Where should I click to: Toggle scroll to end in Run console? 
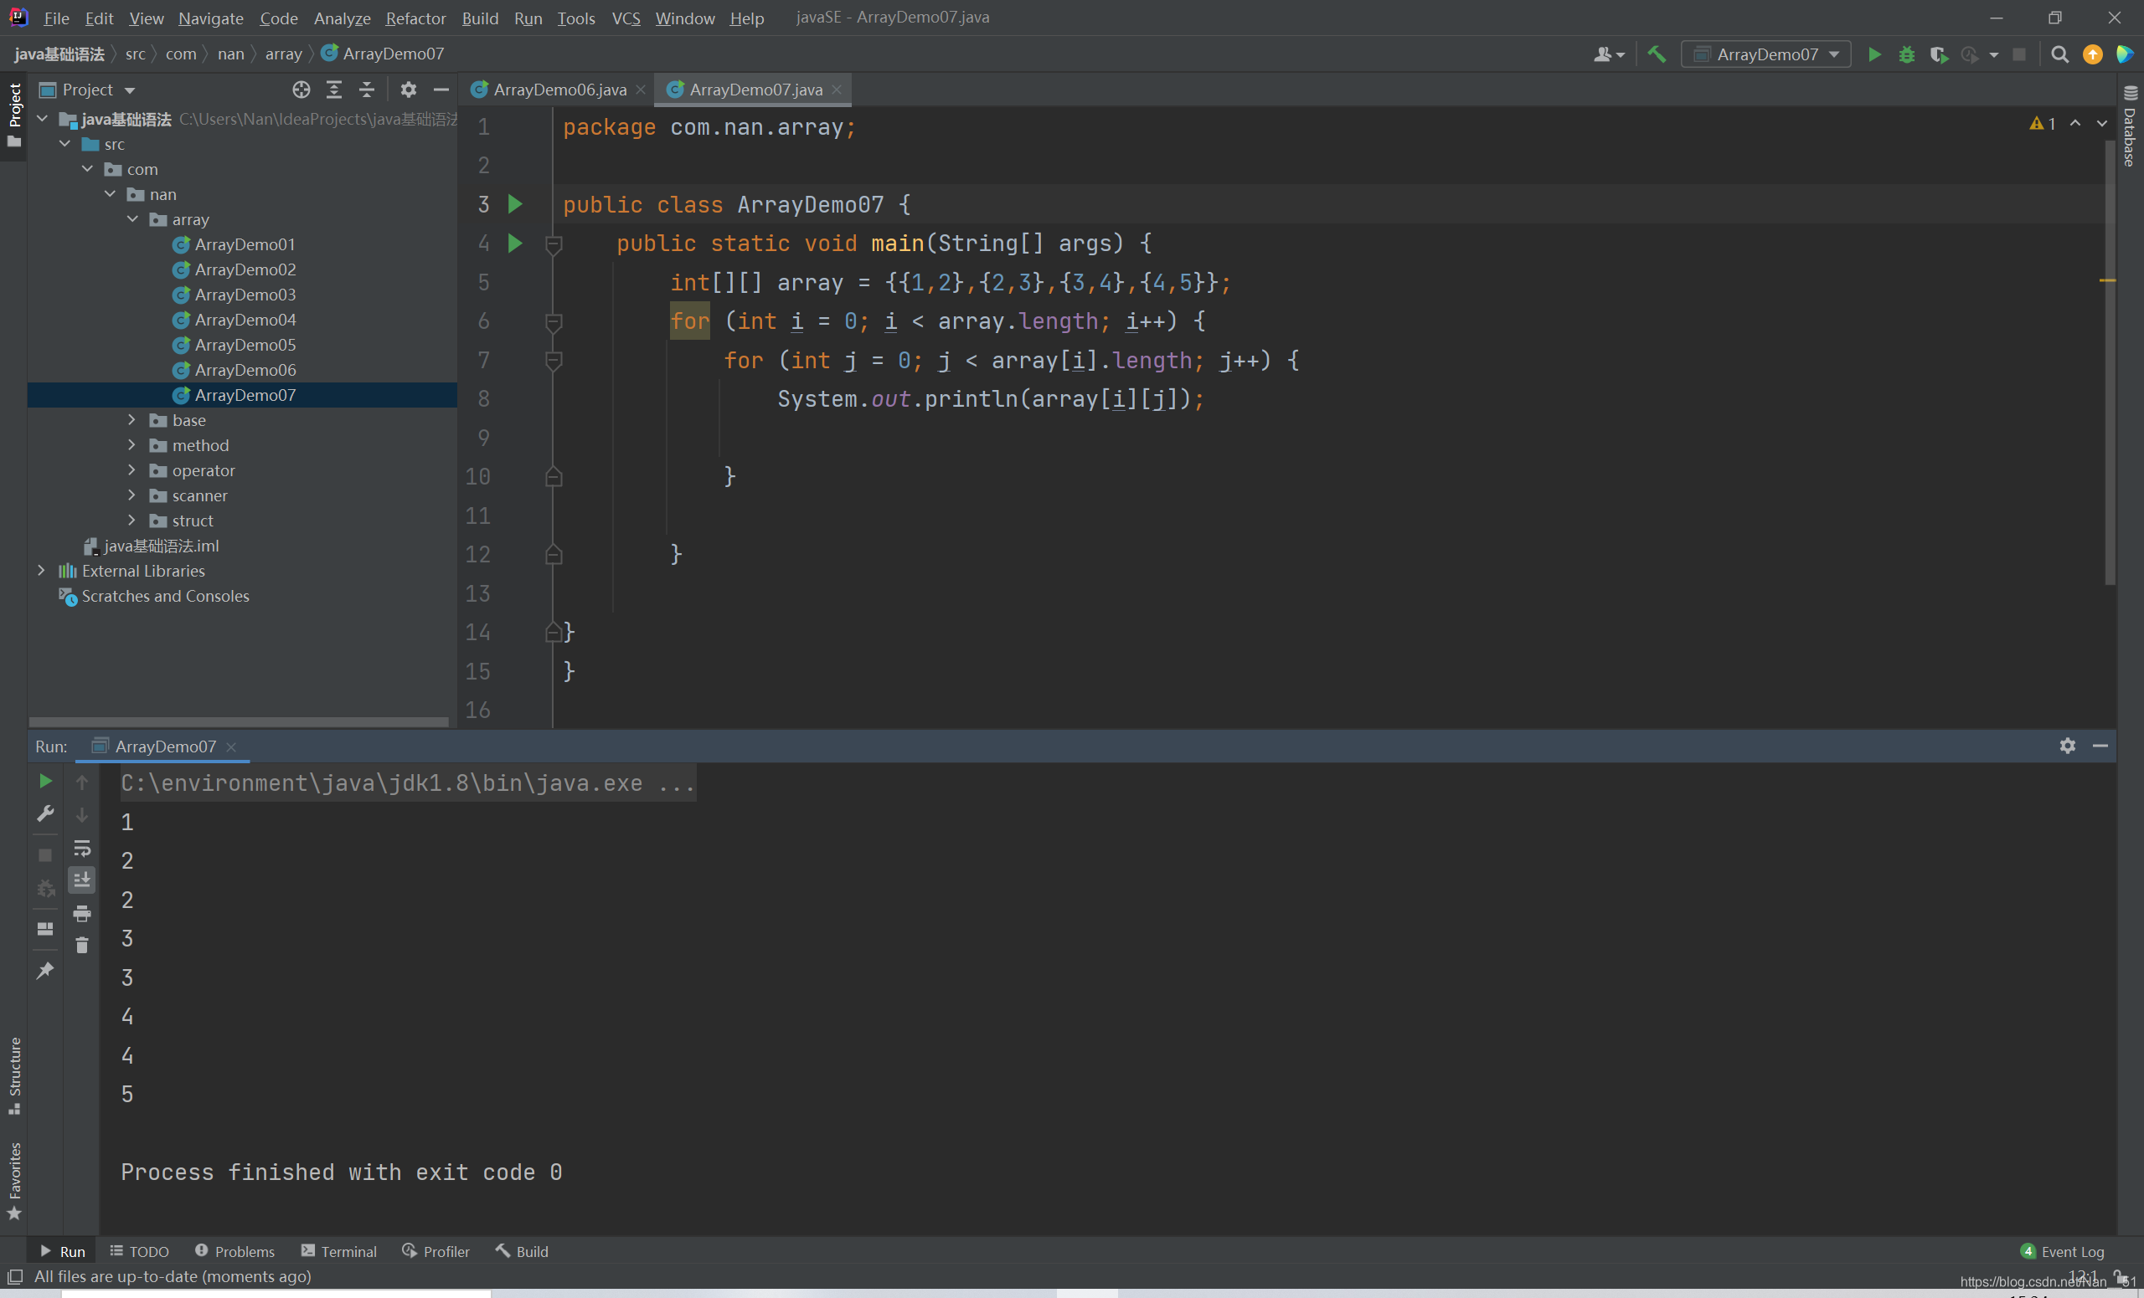point(82,880)
